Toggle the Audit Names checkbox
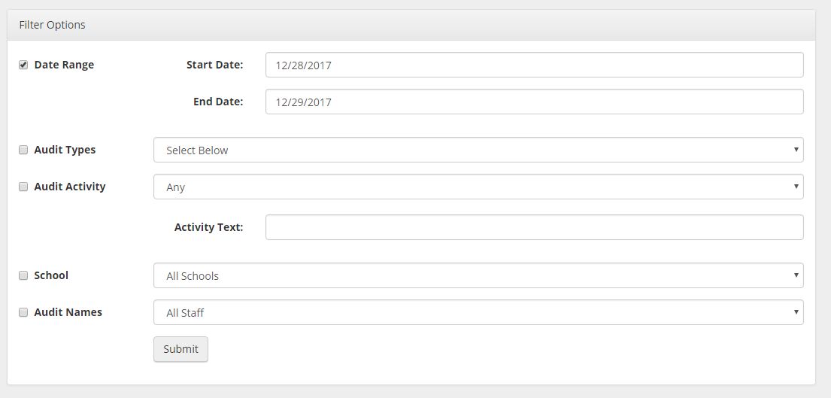 pyautogui.click(x=23, y=312)
